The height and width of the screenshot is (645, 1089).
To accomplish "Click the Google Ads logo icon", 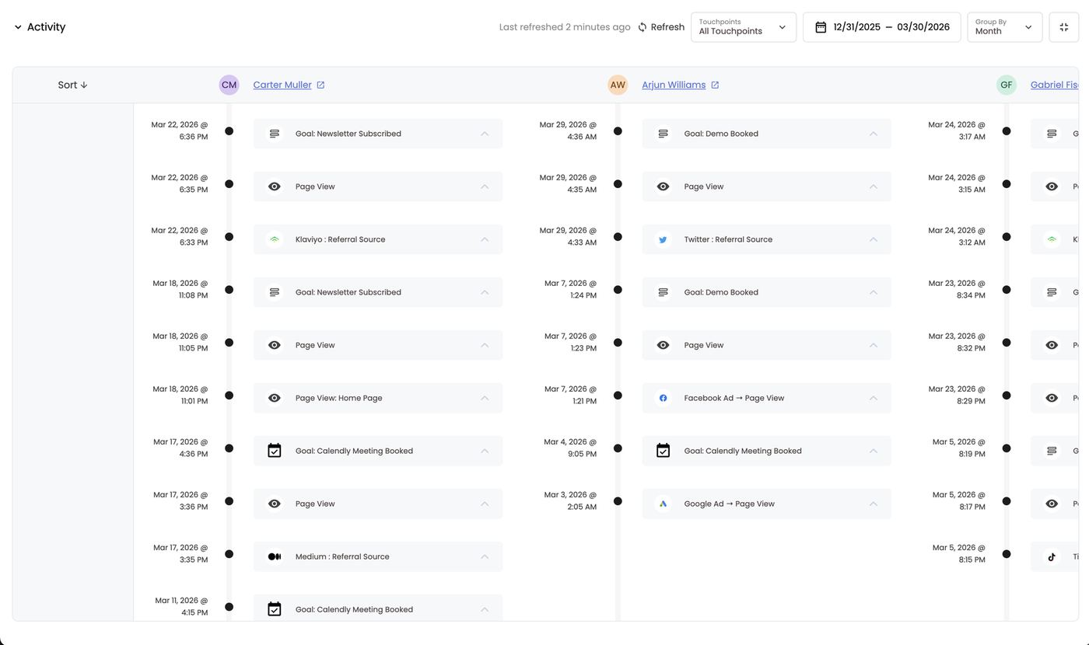I will [x=664, y=504].
